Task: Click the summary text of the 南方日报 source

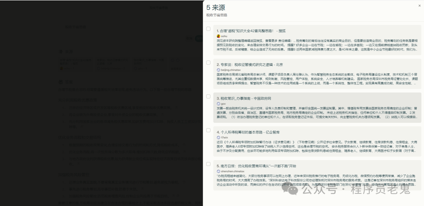Action: pyautogui.click(x=317, y=180)
